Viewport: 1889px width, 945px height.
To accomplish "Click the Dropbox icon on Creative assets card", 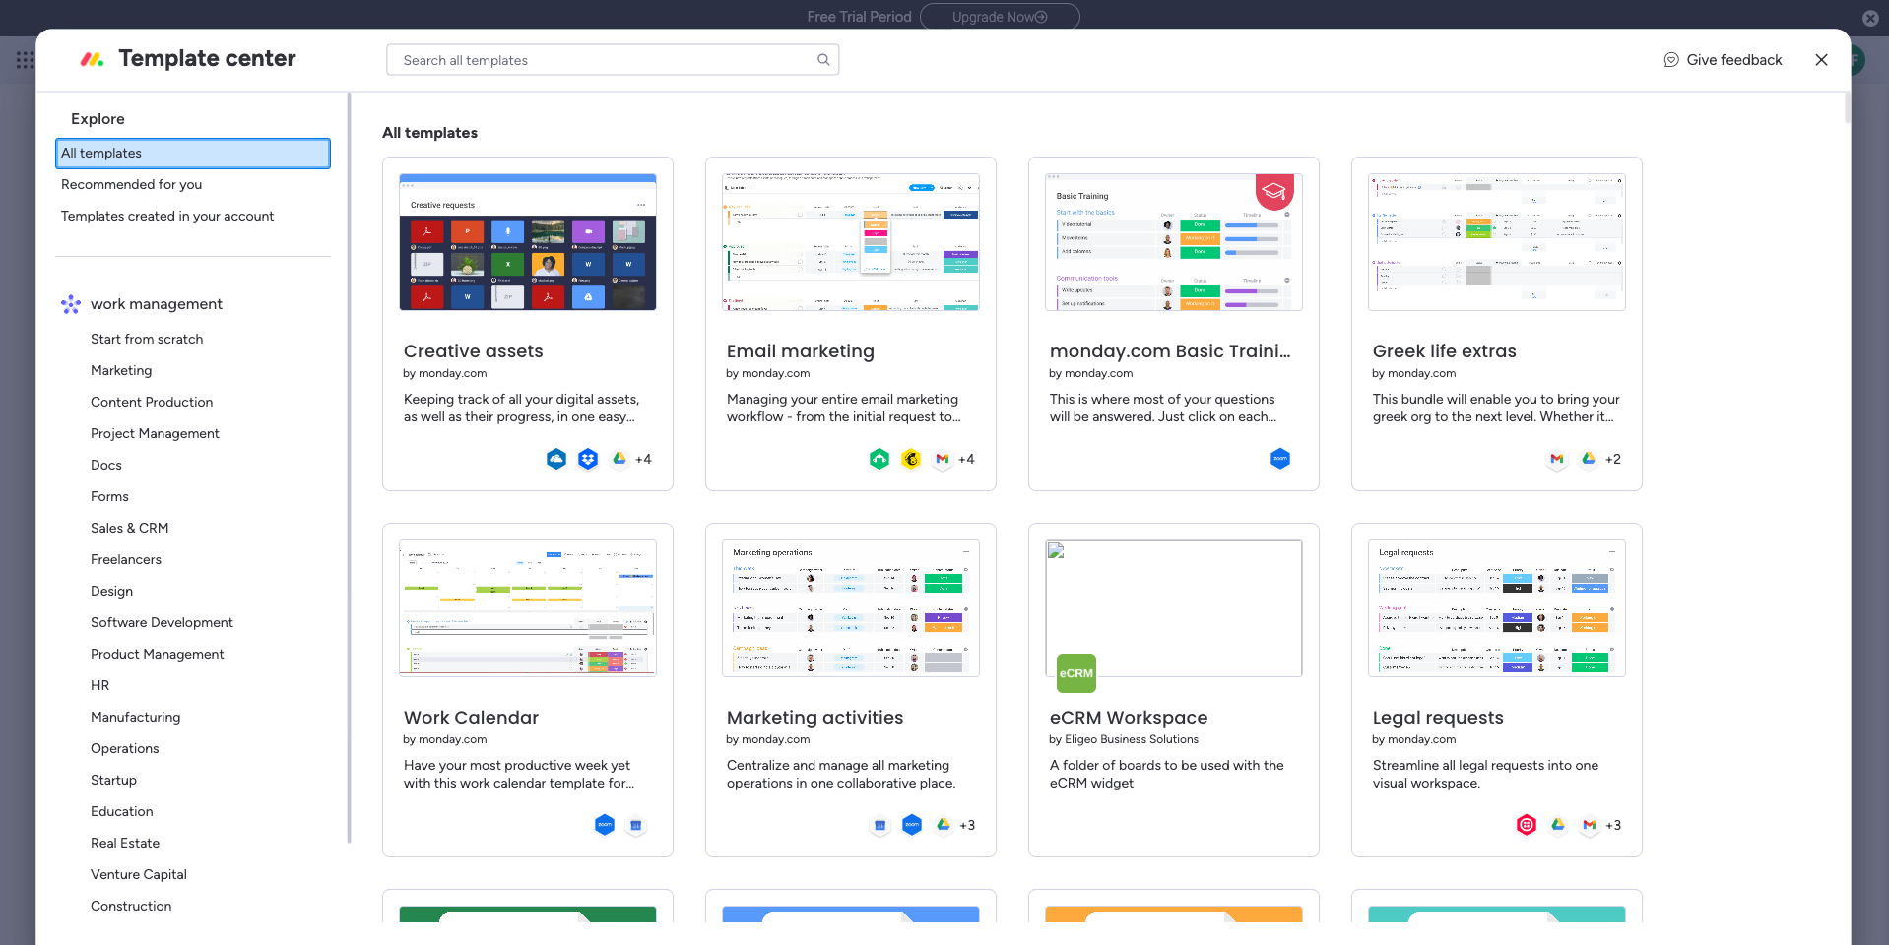I will [x=588, y=459].
